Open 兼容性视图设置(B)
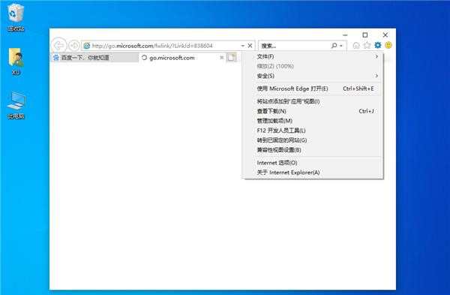Image resolution: width=450 pixels, height=295 pixels. [313, 150]
